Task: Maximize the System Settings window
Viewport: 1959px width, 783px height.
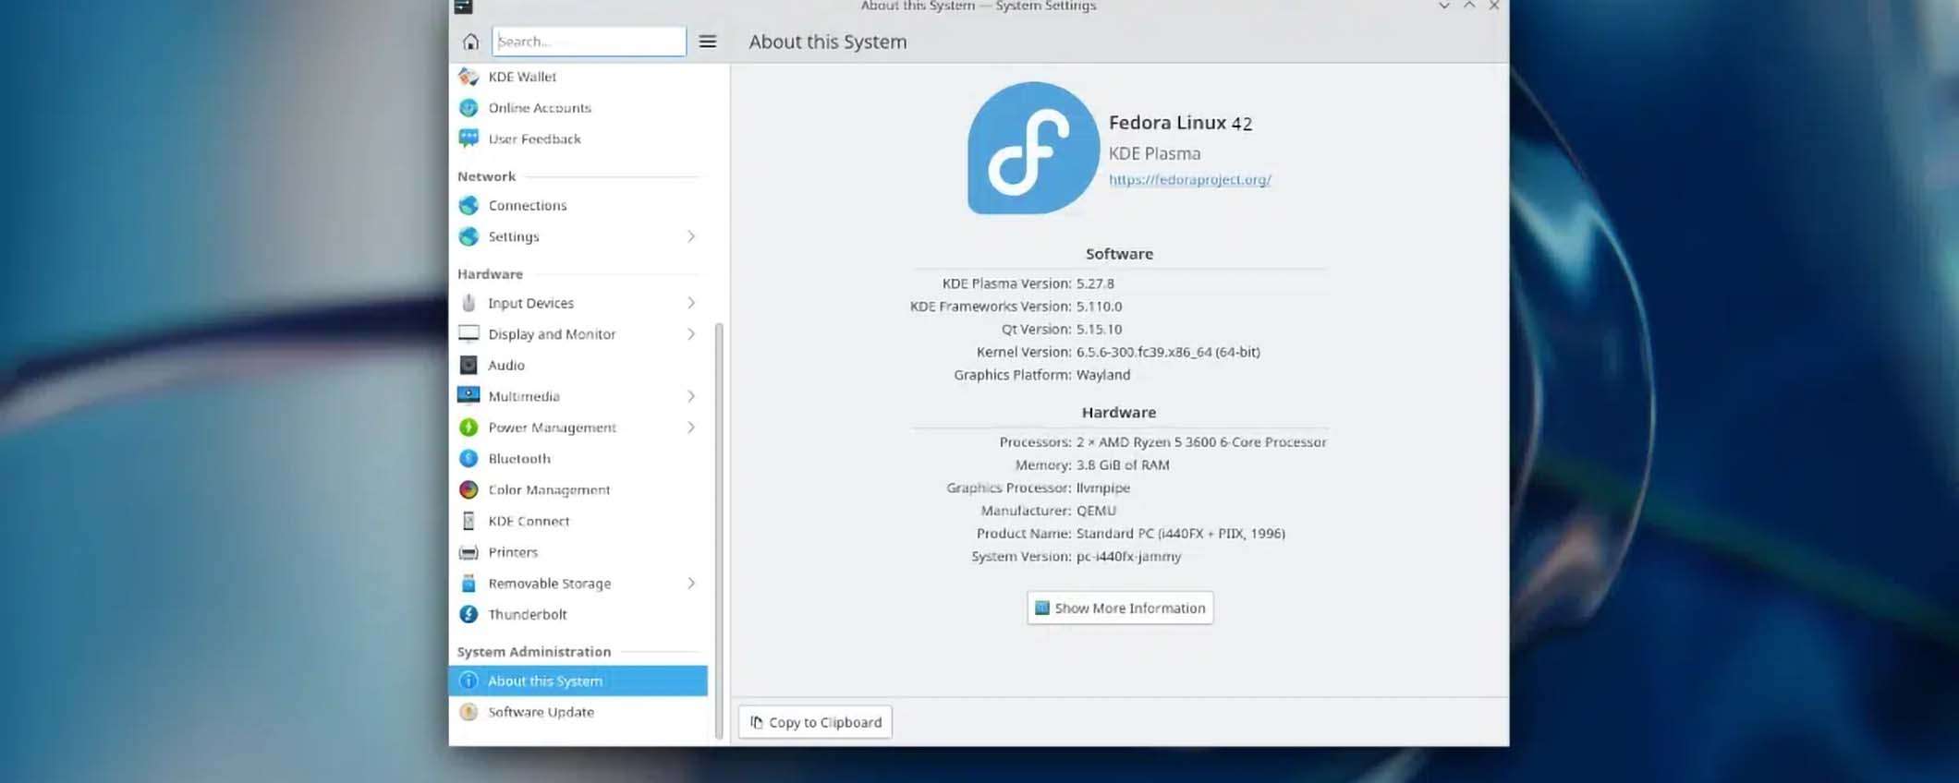Action: pos(1469,6)
